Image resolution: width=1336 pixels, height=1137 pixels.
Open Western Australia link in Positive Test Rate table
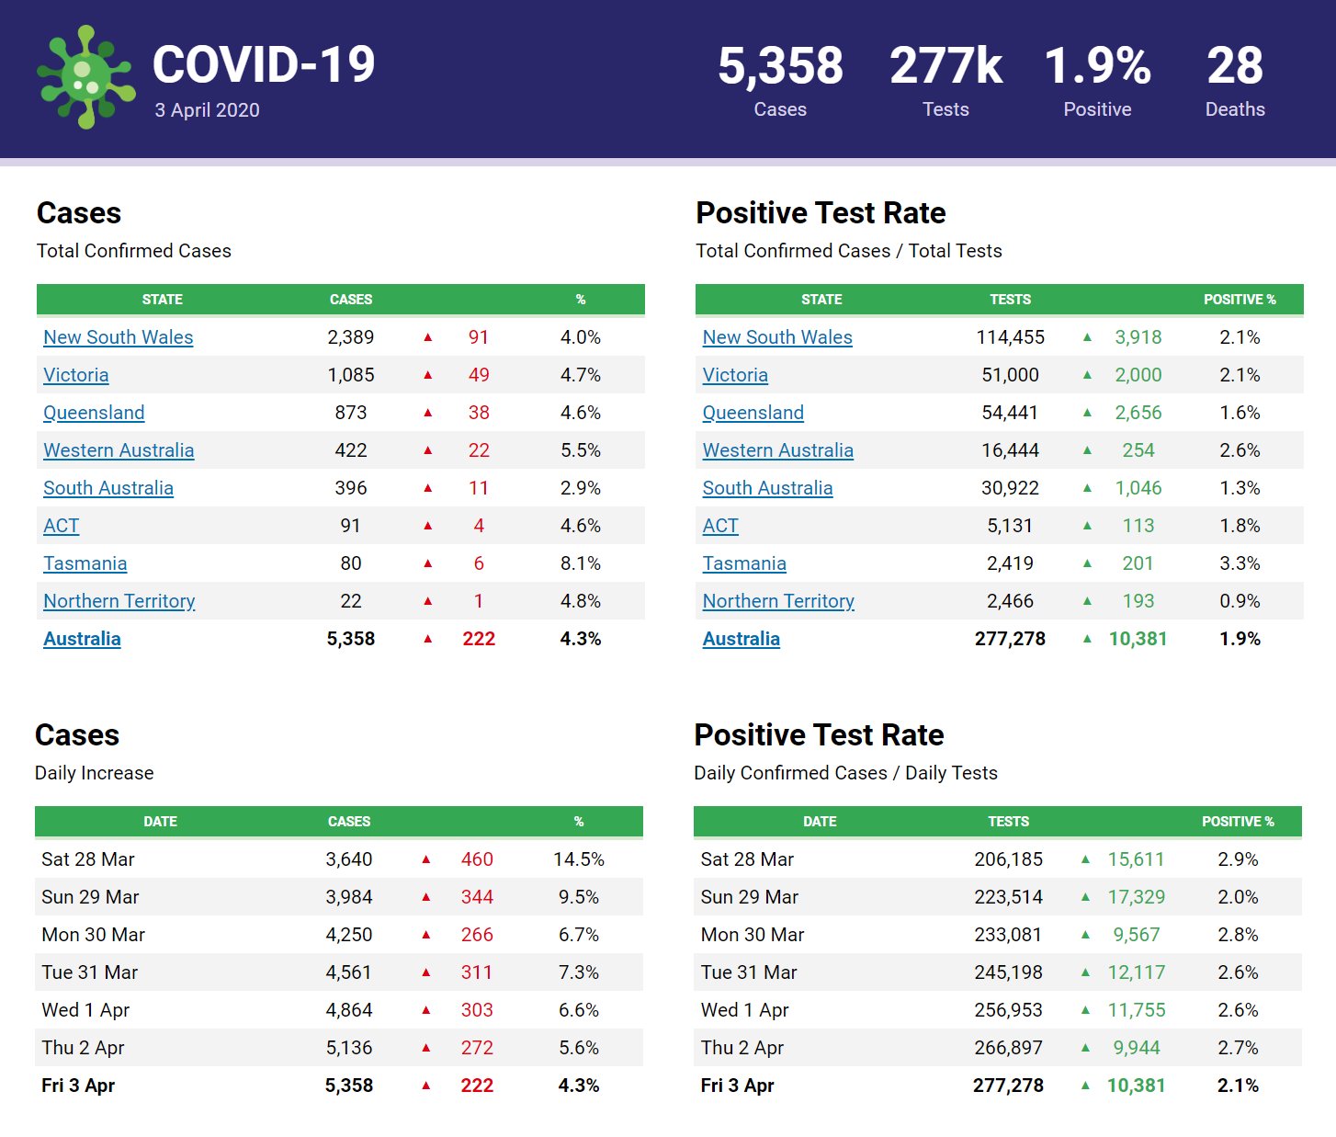(778, 450)
